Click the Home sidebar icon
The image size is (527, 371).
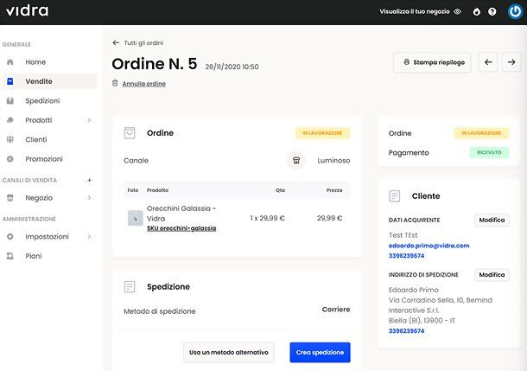pos(10,62)
